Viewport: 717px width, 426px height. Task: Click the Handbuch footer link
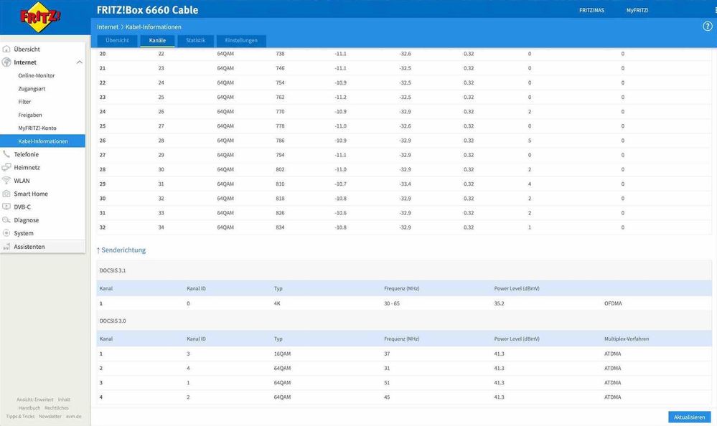pos(29,408)
